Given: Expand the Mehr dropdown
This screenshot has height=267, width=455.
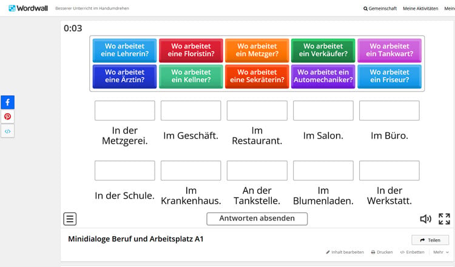Looking at the screenshot, I should 441,252.
